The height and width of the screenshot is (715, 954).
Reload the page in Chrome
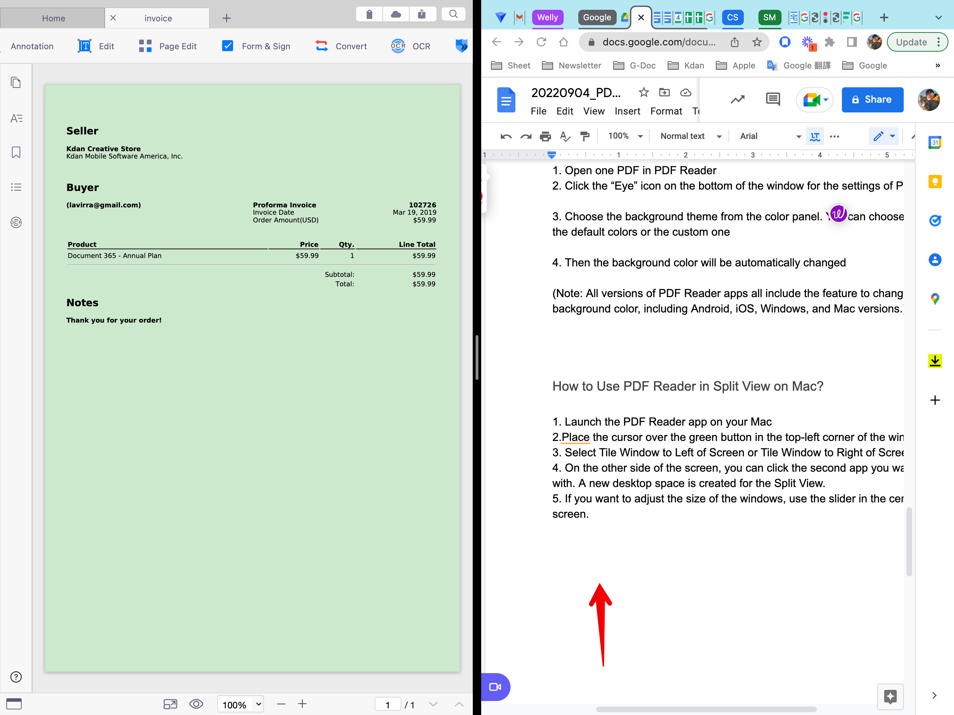coord(541,42)
